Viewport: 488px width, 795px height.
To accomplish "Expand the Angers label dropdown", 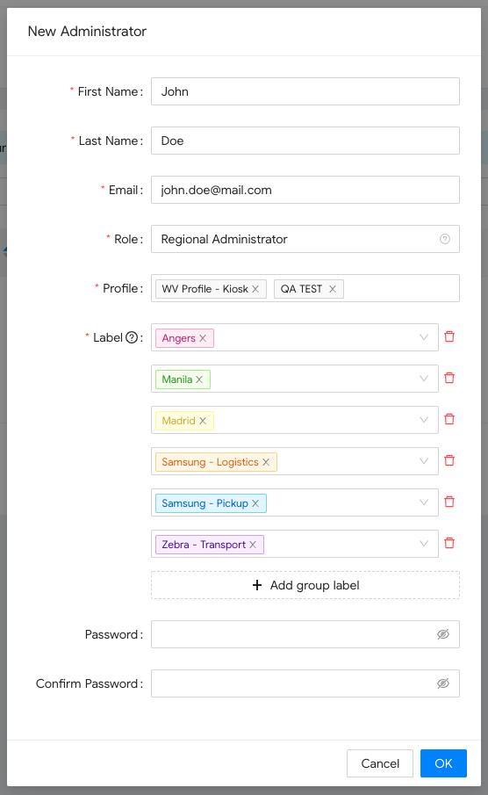I will pyautogui.click(x=424, y=337).
